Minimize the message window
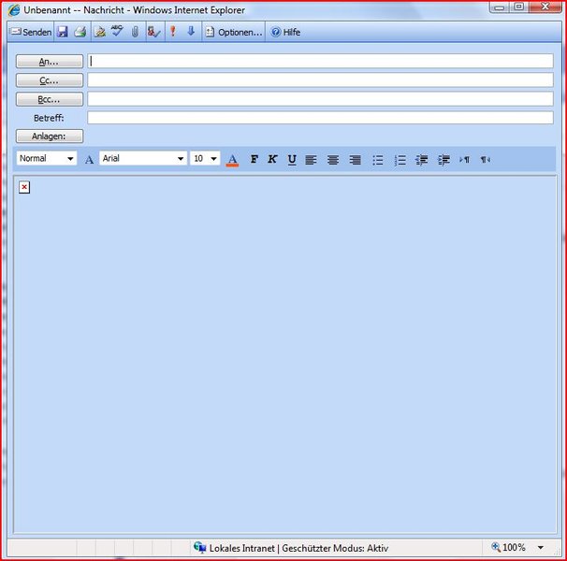Image resolution: width=567 pixels, height=561 pixels. tap(500, 7)
